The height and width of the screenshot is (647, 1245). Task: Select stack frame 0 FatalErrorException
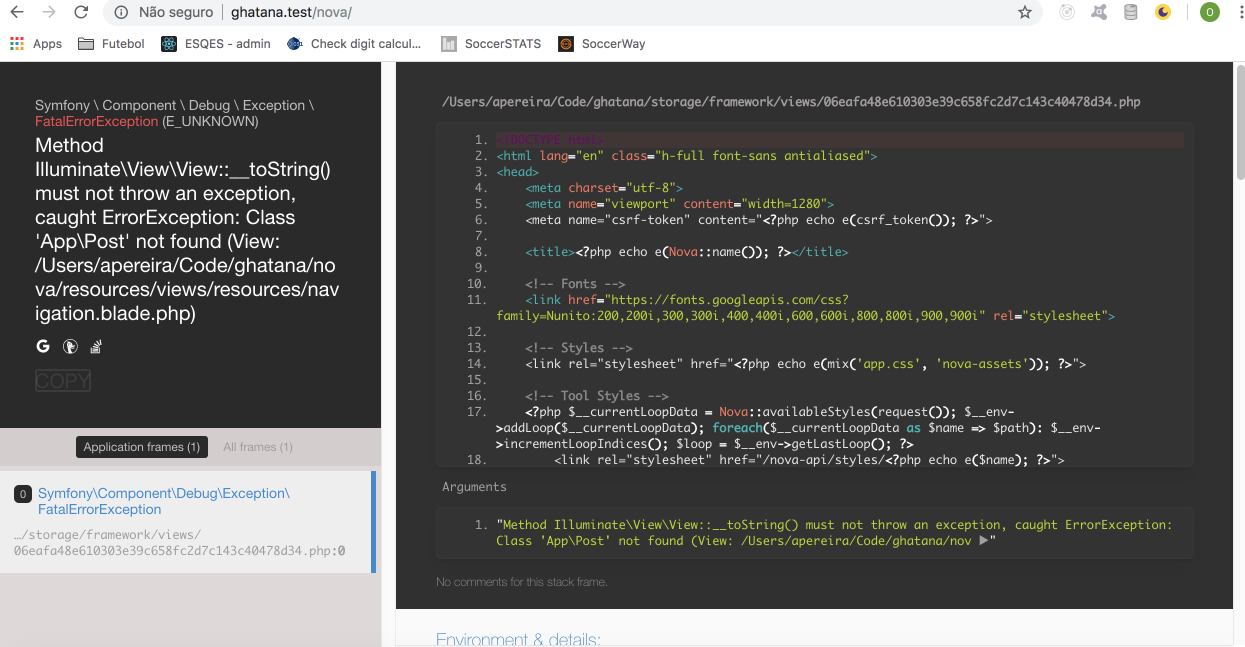point(188,522)
